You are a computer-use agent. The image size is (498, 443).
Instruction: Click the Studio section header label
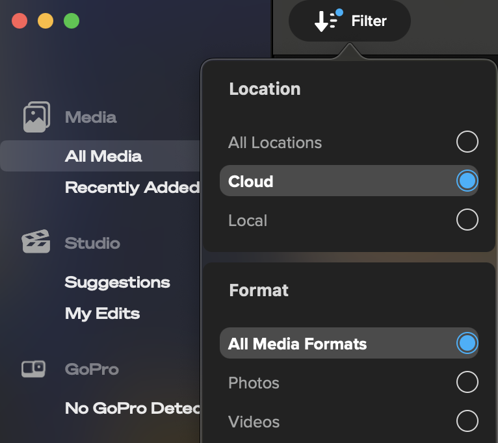pyautogui.click(x=92, y=244)
